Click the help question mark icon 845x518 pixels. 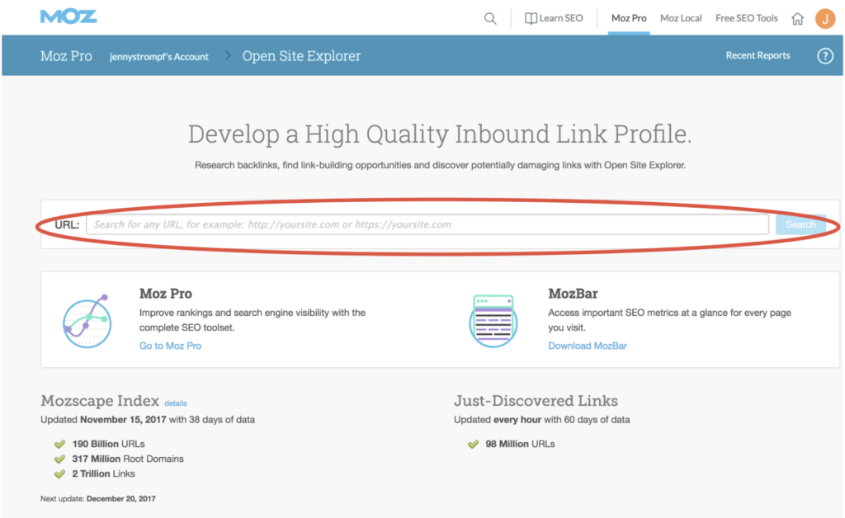[825, 56]
